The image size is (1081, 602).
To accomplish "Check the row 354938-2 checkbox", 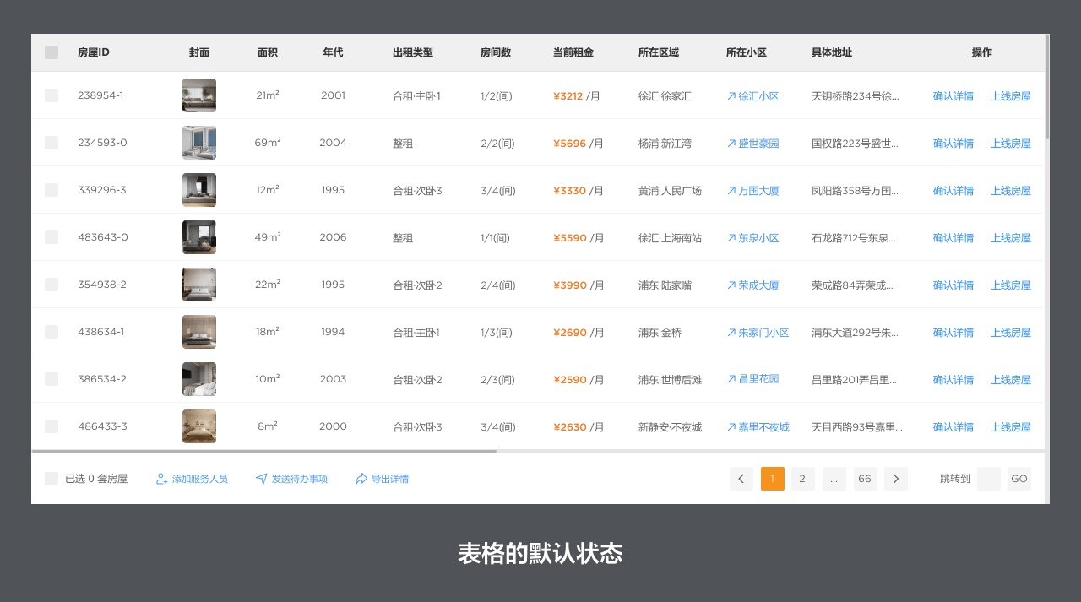I will tap(52, 285).
